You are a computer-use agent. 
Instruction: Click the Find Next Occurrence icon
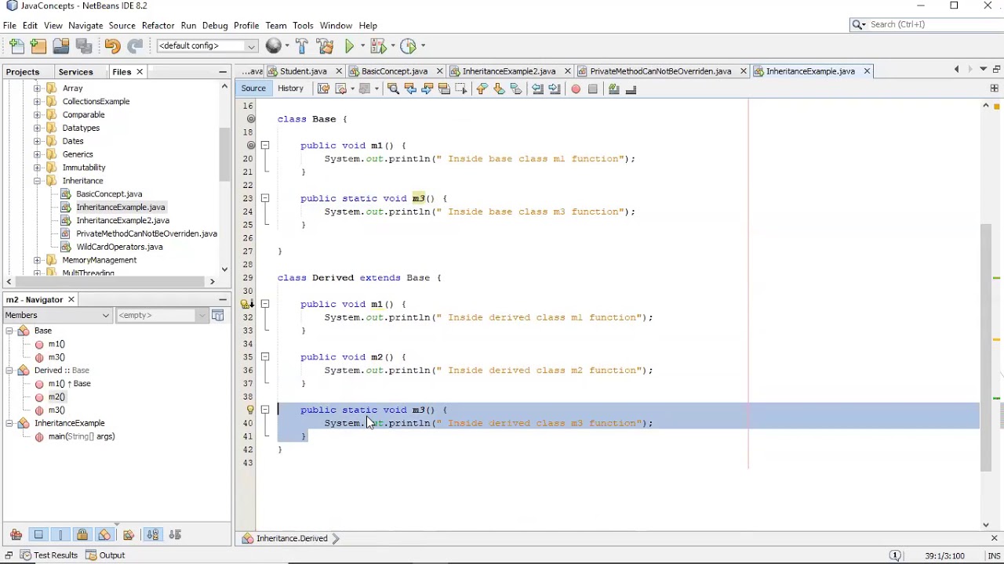(427, 89)
